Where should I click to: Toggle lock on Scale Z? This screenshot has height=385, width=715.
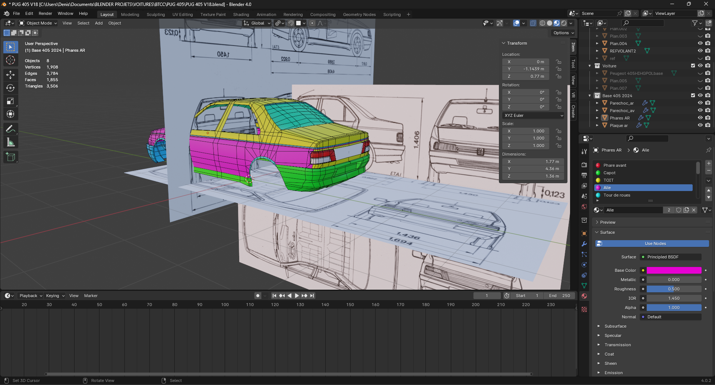click(x=559, y=146)
